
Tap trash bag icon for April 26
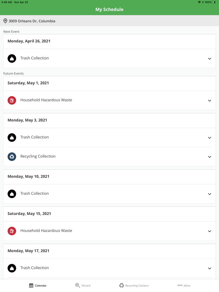coord(12,58)
